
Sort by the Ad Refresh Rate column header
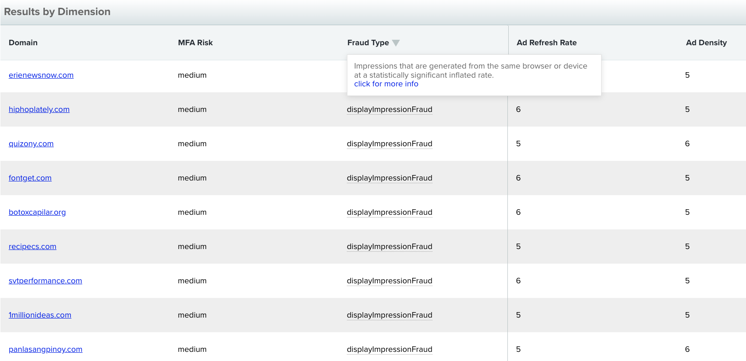[547, 42]
